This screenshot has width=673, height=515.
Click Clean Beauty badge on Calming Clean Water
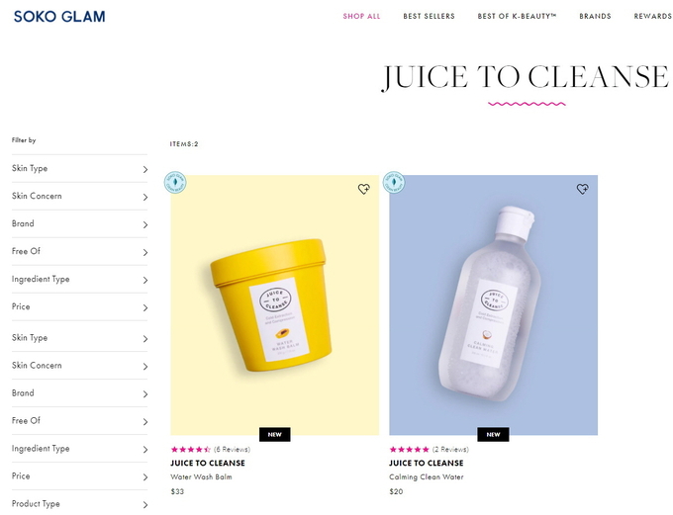coord(394,183)
